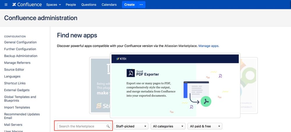291x132 pixels.
Task: Open Global Templates and Blueprints
Action: 20,99
